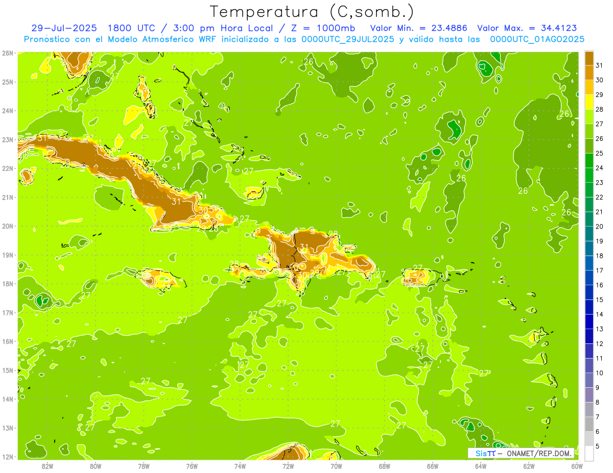Select the 'Valor Min. = 23.4886' text
This screenshot has width=613, height=473.
[418, 28]
